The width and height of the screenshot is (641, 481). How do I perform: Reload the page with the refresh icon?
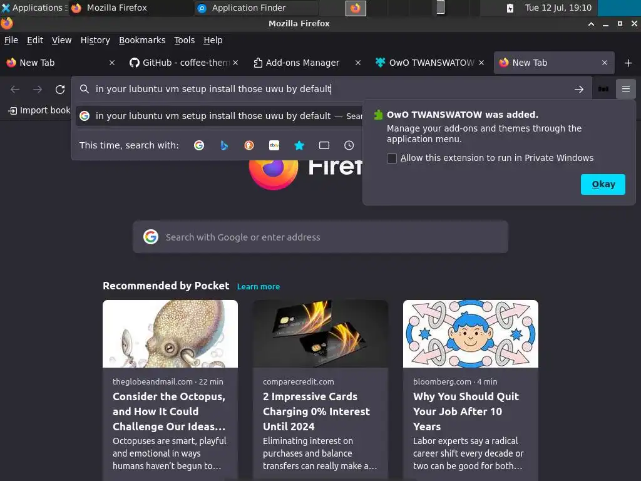tap(60, 89)
